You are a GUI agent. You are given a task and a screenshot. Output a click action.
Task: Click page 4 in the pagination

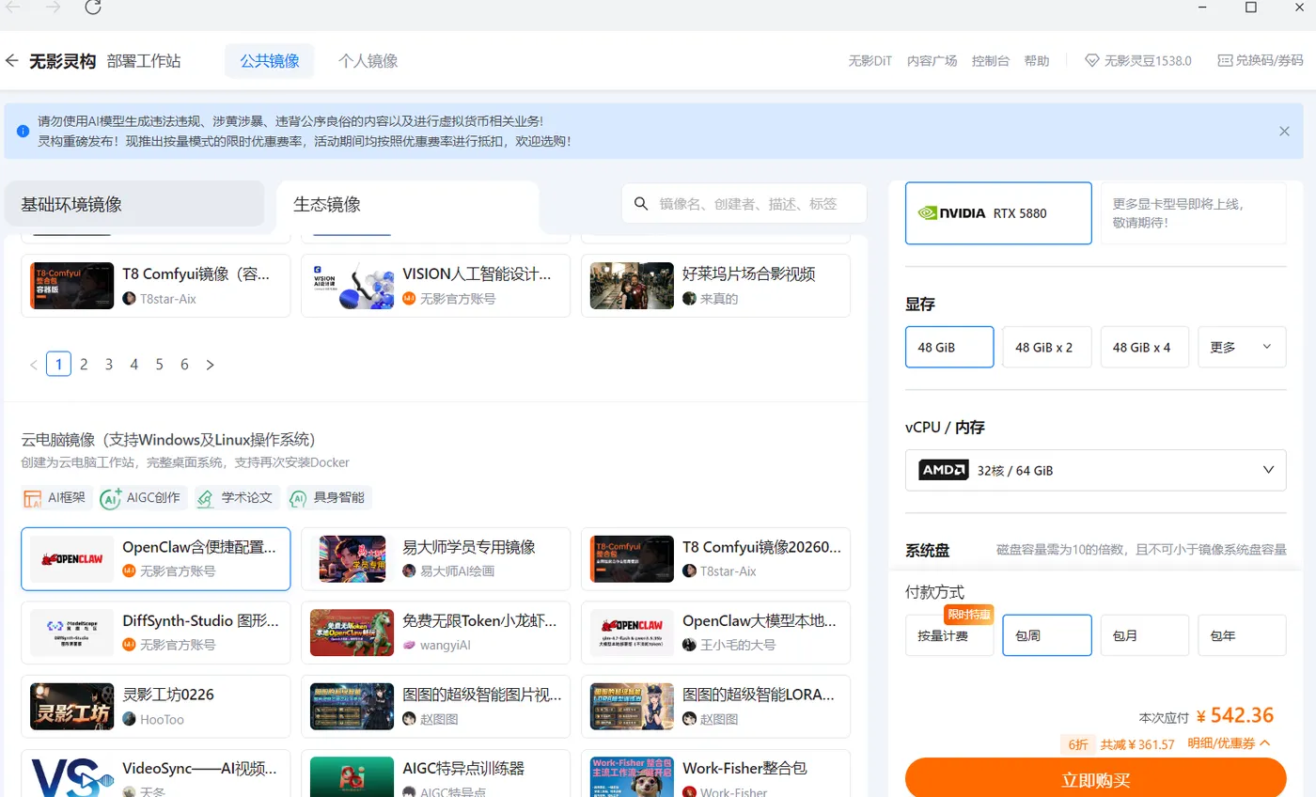[134, 365]
